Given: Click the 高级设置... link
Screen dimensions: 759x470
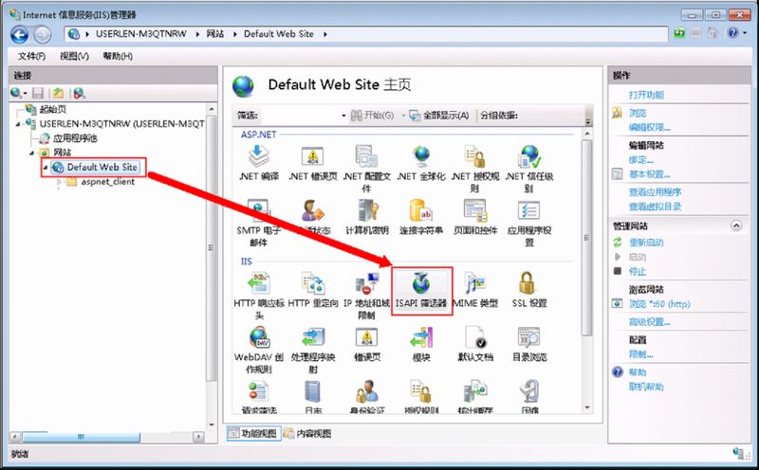Looking at the screenshot, I should 650,322.
